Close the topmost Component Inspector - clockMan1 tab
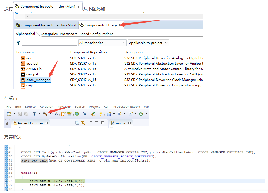The width and height of the screenshot is (268, 193). 79,6
